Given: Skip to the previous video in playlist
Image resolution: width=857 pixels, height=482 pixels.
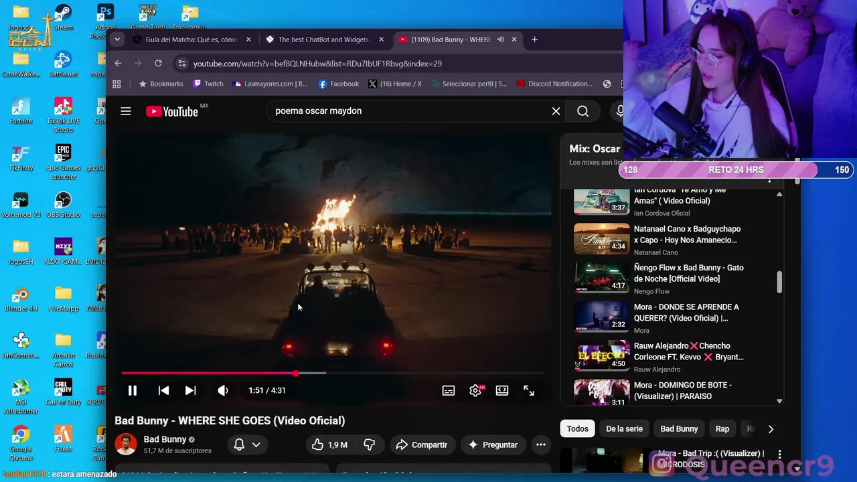Looking at the screenshot, I should click(x=163, y=390).
